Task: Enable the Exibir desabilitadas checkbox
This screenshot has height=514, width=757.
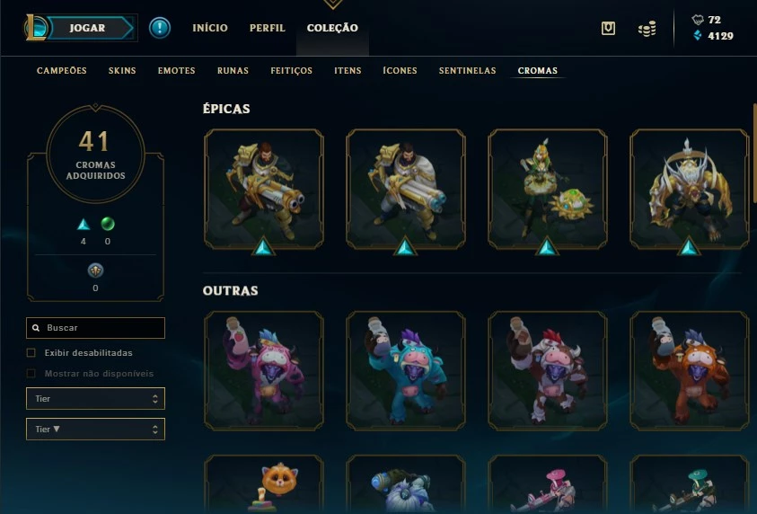Action: (x=31, y=352)
